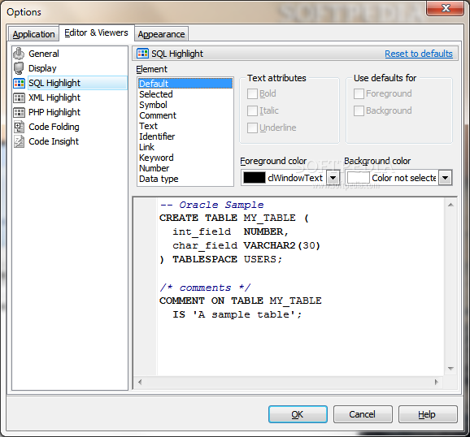Close the Options dialog

[x=446, y=8]
